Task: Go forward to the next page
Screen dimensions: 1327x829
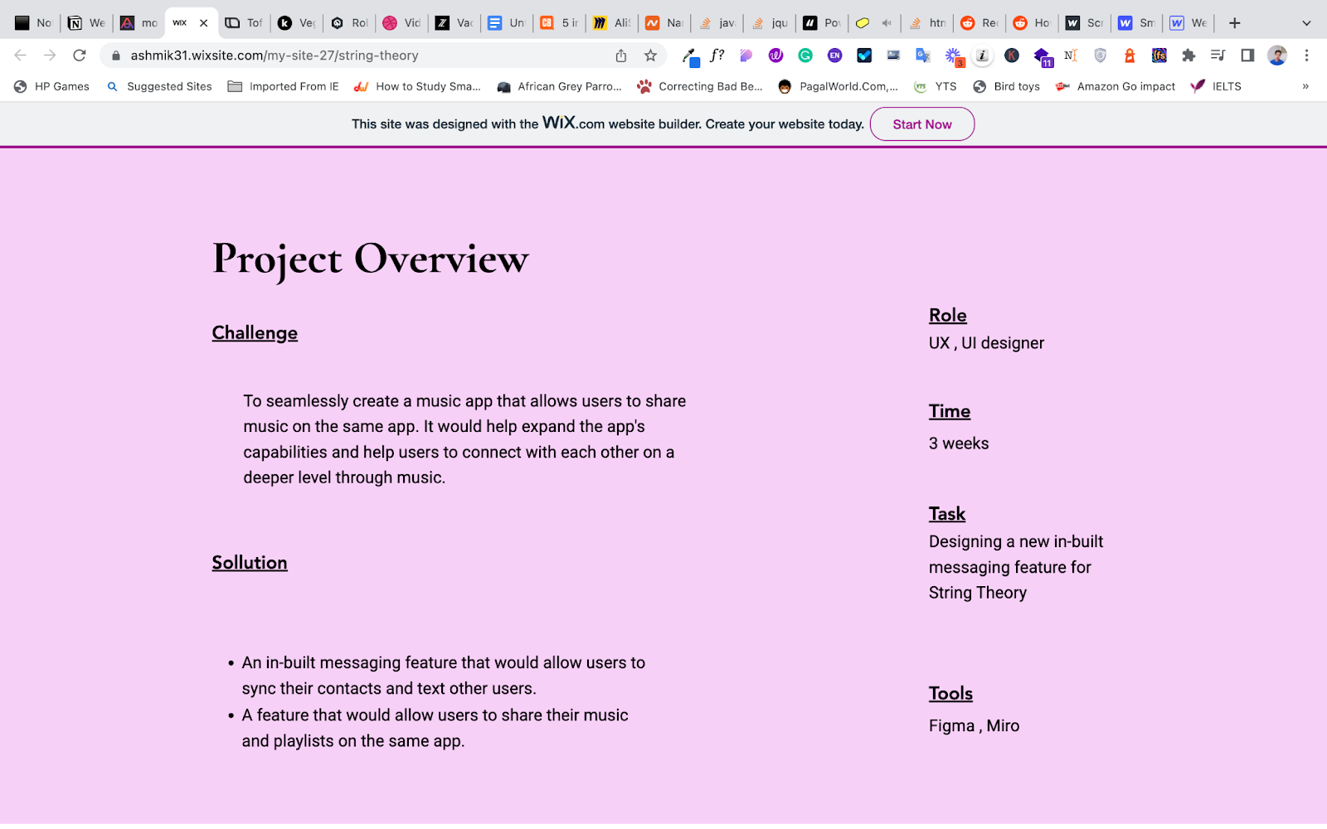Action: click(50, 56)
